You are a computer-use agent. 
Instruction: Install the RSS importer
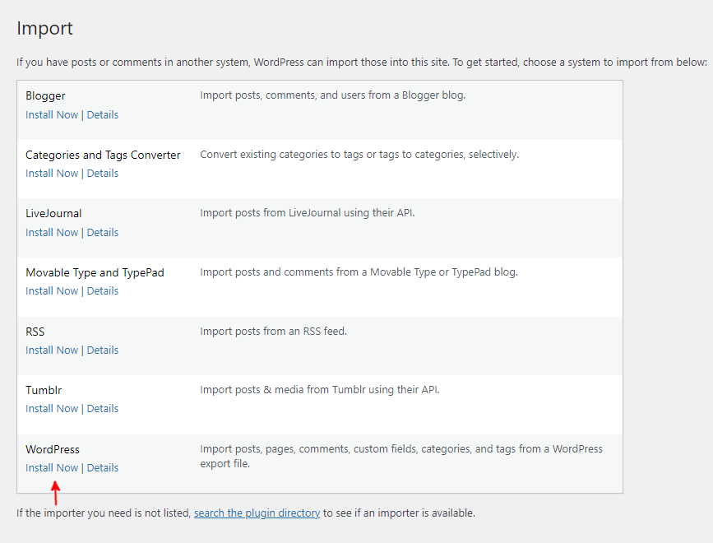pos(51,350)
